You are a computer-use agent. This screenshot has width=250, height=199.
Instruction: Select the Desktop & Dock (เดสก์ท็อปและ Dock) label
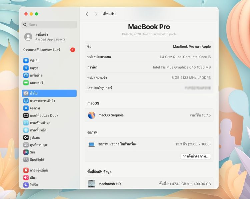(44, 115)
